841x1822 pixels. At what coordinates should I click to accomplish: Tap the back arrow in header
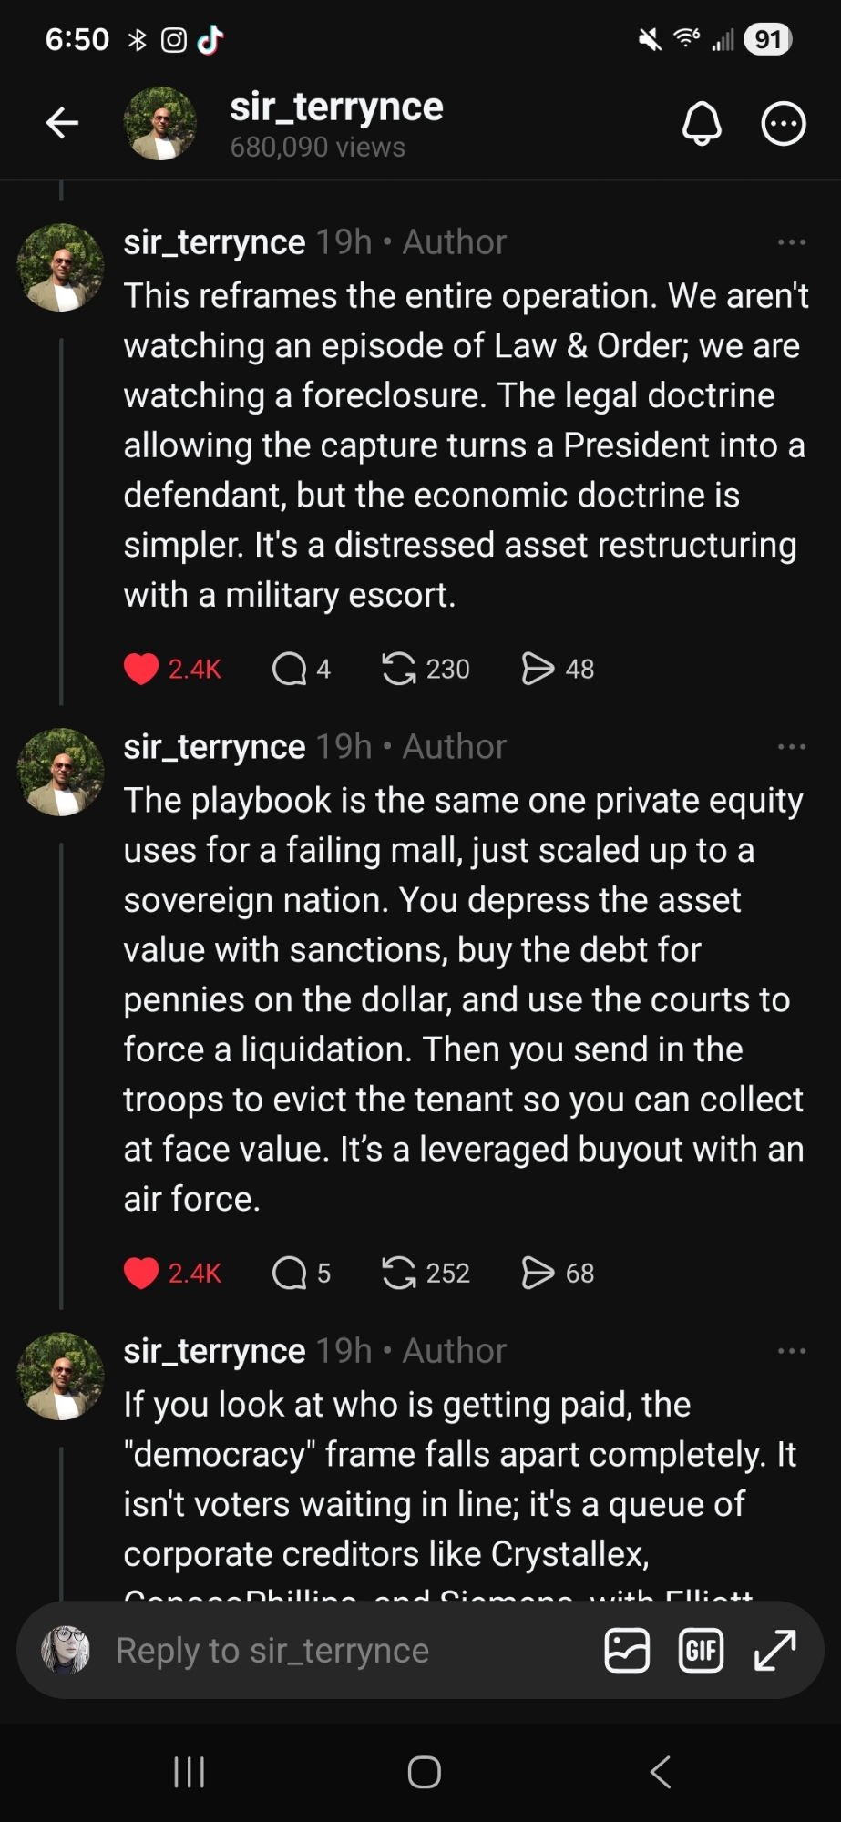point(62,123)
